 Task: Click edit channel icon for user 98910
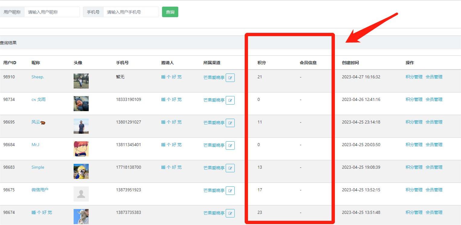(x=230, y=78)
